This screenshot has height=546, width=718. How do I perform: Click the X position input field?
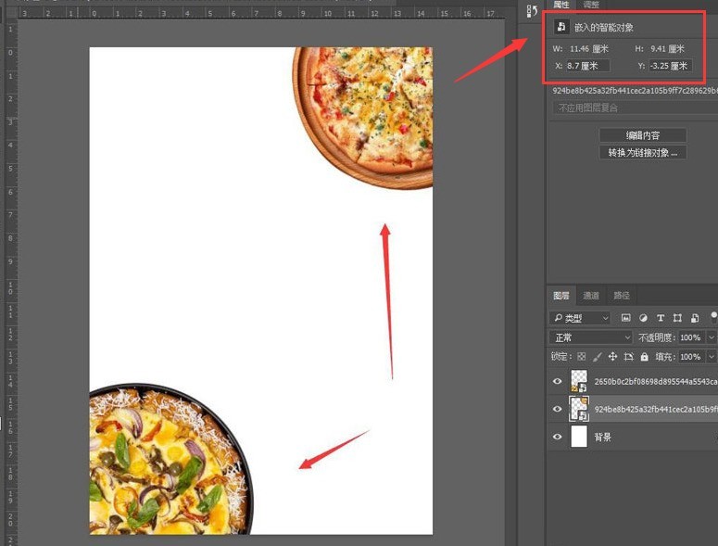pos(587,66)
